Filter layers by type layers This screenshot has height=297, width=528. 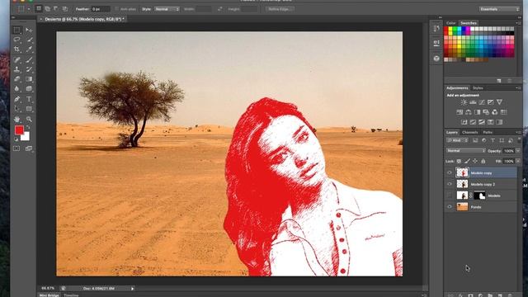(x=493, y=140)
